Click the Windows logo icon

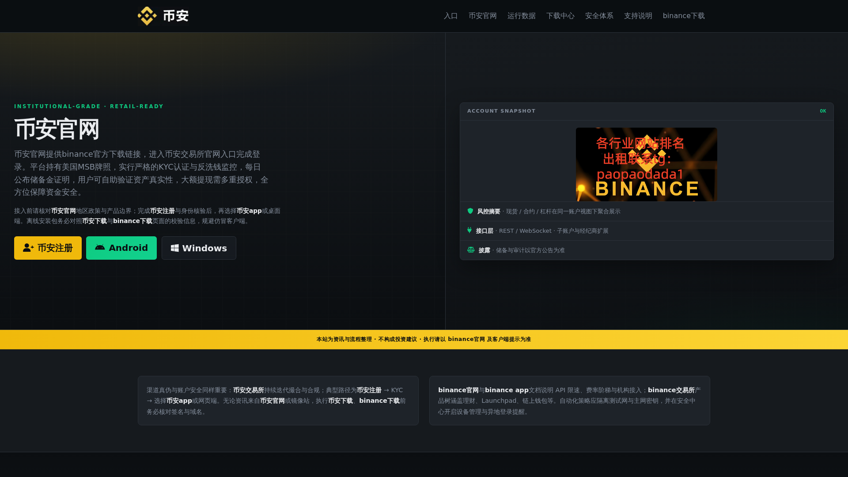(x=175, y=248)
